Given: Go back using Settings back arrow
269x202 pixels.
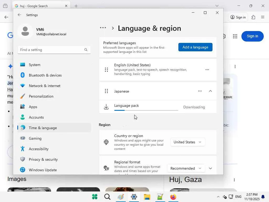Looking at the screenshot, I should (19, 15).
